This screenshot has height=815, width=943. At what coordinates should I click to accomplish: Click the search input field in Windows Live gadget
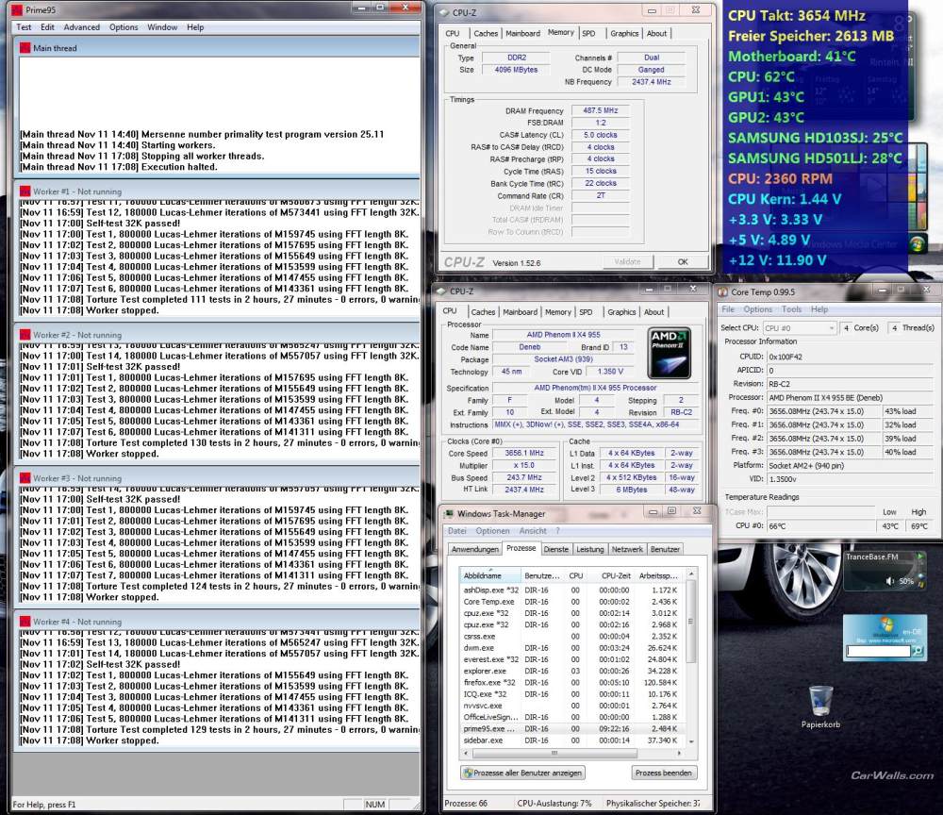tap(879, 651)
